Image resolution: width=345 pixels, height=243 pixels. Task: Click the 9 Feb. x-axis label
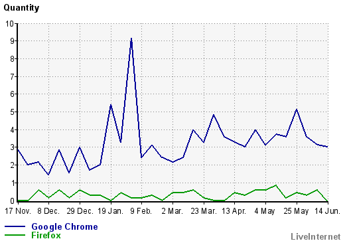click(x=141, y=211)
